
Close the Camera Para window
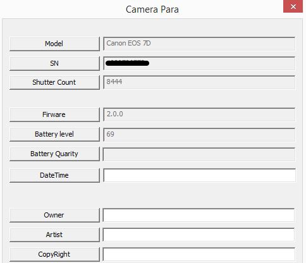click(x=293, y=6)
